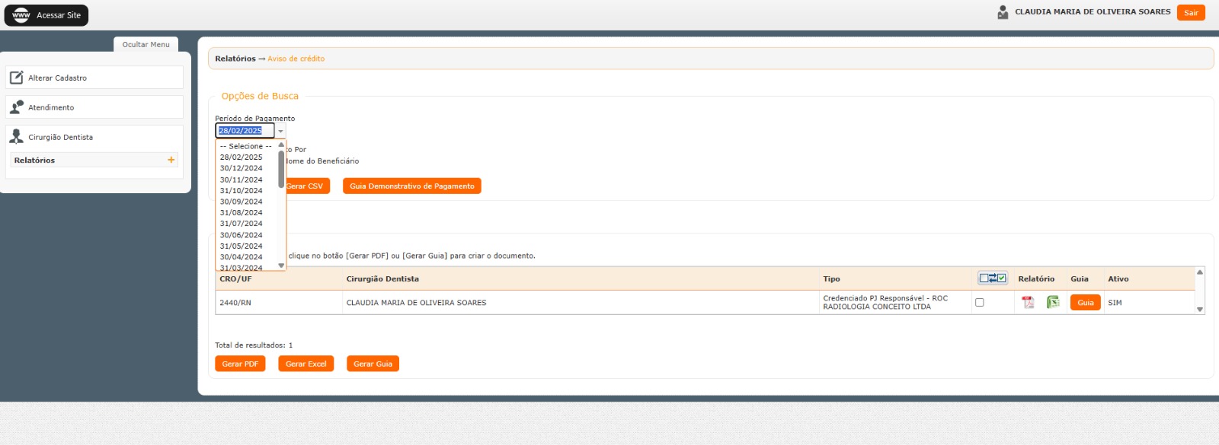Open the Período de Pagamento dropdown arrow
Image resolution: width=1219 pixels, height=445 pixels.
[280, 131]
